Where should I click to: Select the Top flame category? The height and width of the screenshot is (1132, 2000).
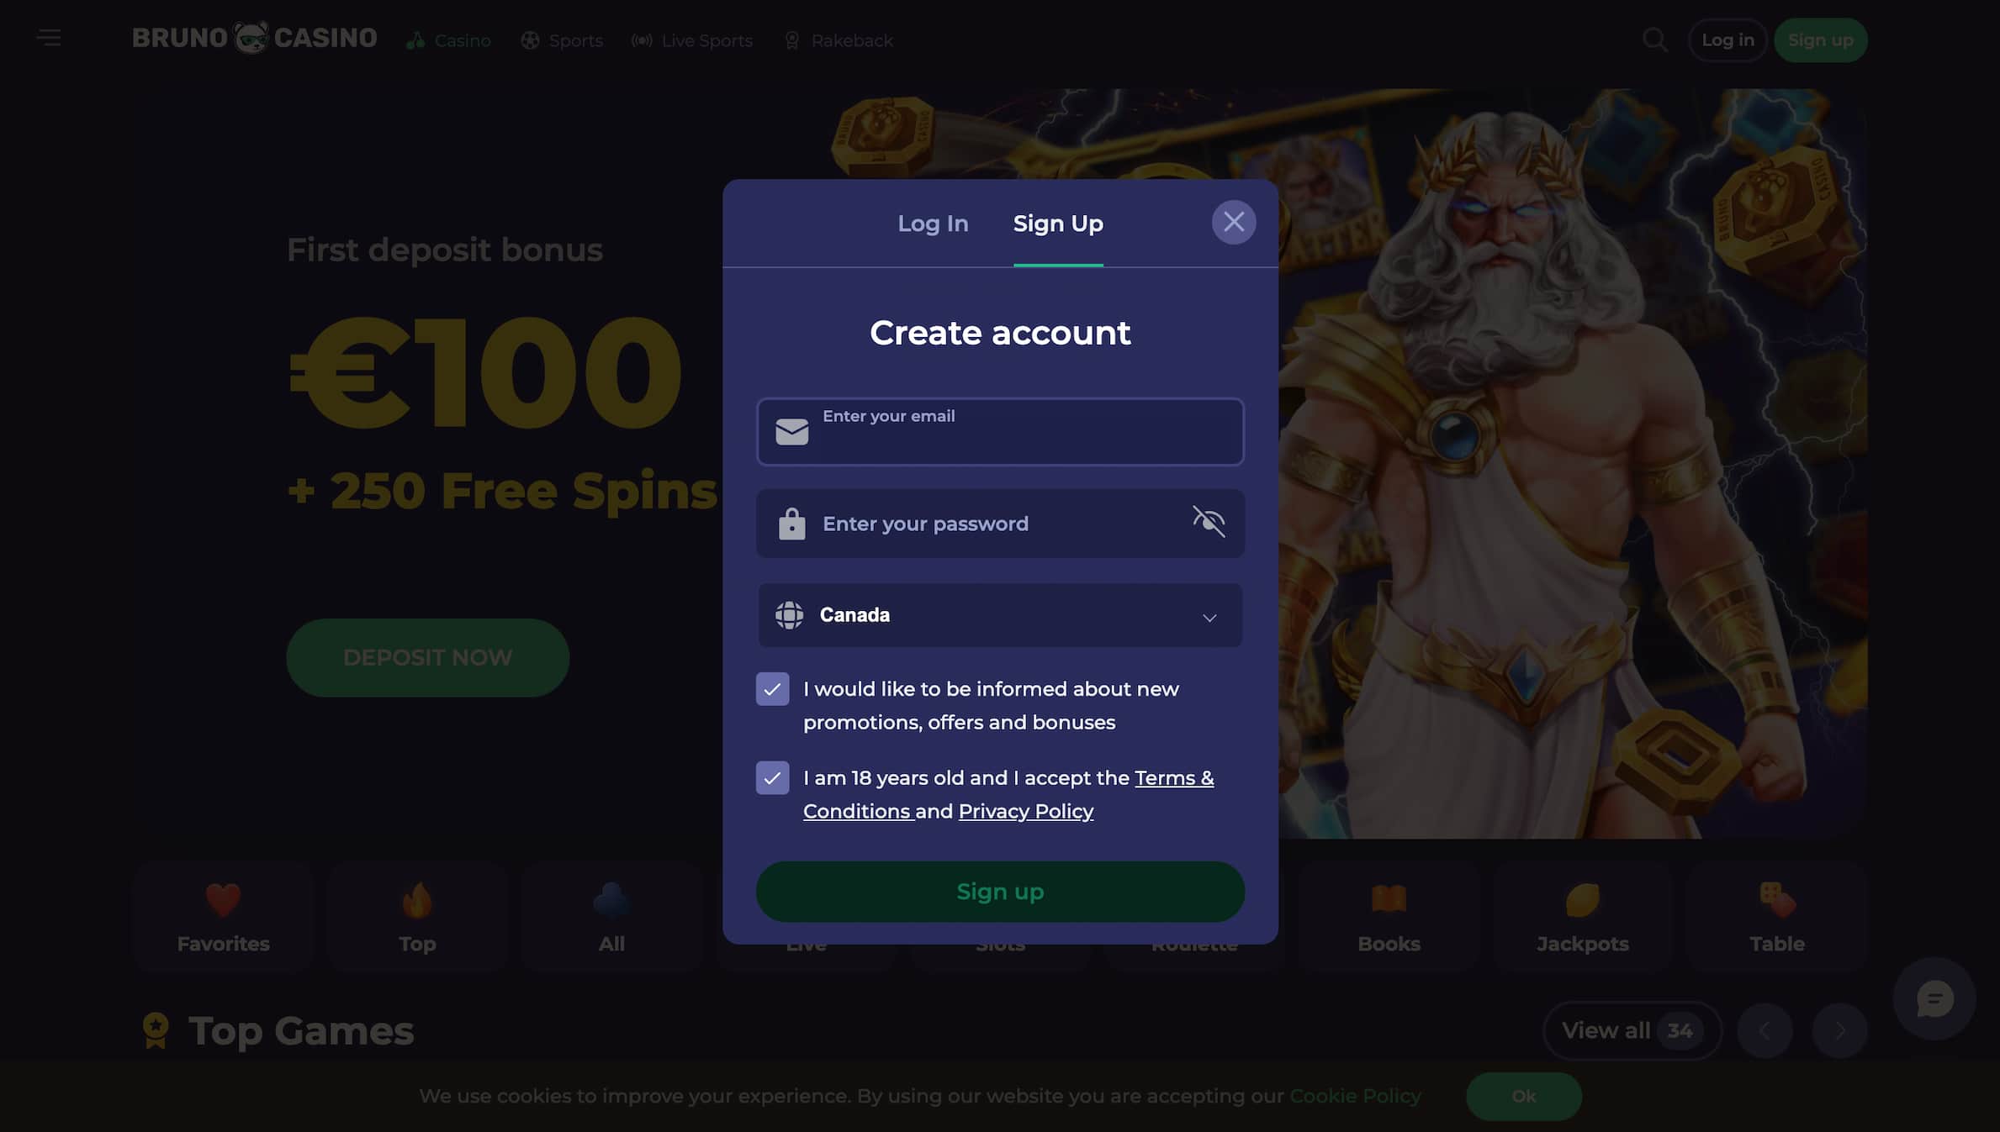click(417, 917)
